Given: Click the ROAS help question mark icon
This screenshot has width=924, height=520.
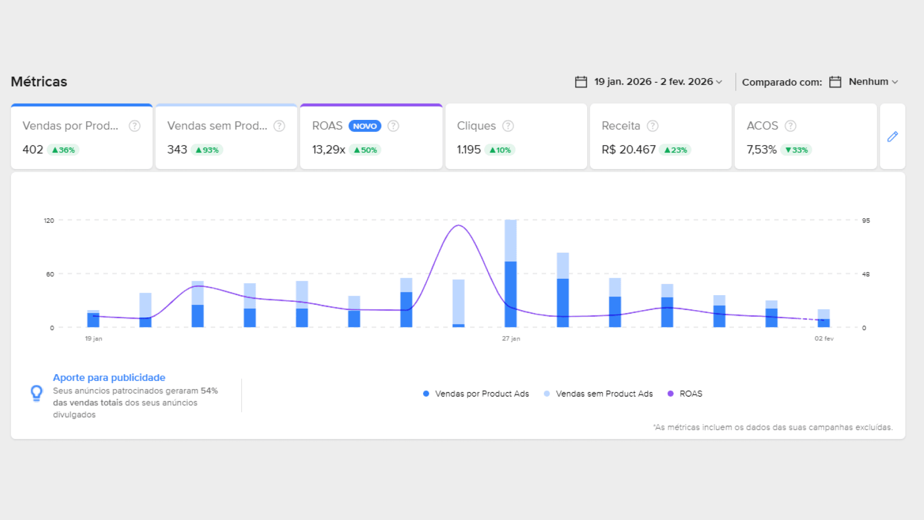Looking at the screenshot, I should (x=393, y=126).
